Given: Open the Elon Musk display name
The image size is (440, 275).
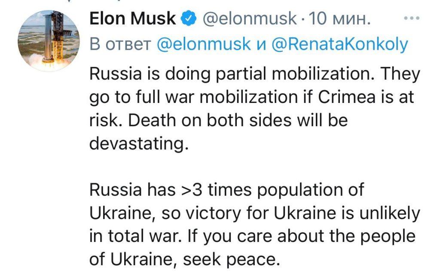Looking at the screenshot, I should pos(132,18).
